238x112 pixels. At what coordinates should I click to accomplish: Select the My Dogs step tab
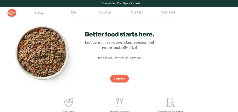[x=105, y=12]
